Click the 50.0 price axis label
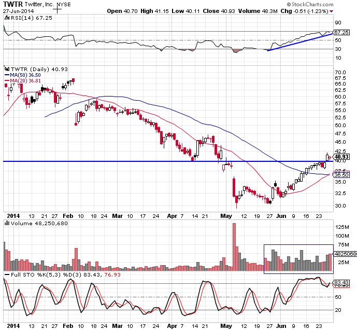The image size is (357, 330). tap(340, 125)
